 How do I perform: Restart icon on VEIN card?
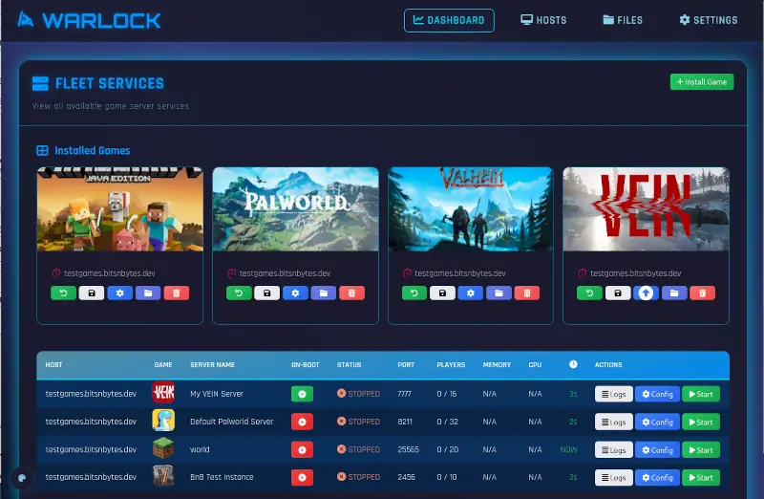pyautogui.click(x=589, y=293)
